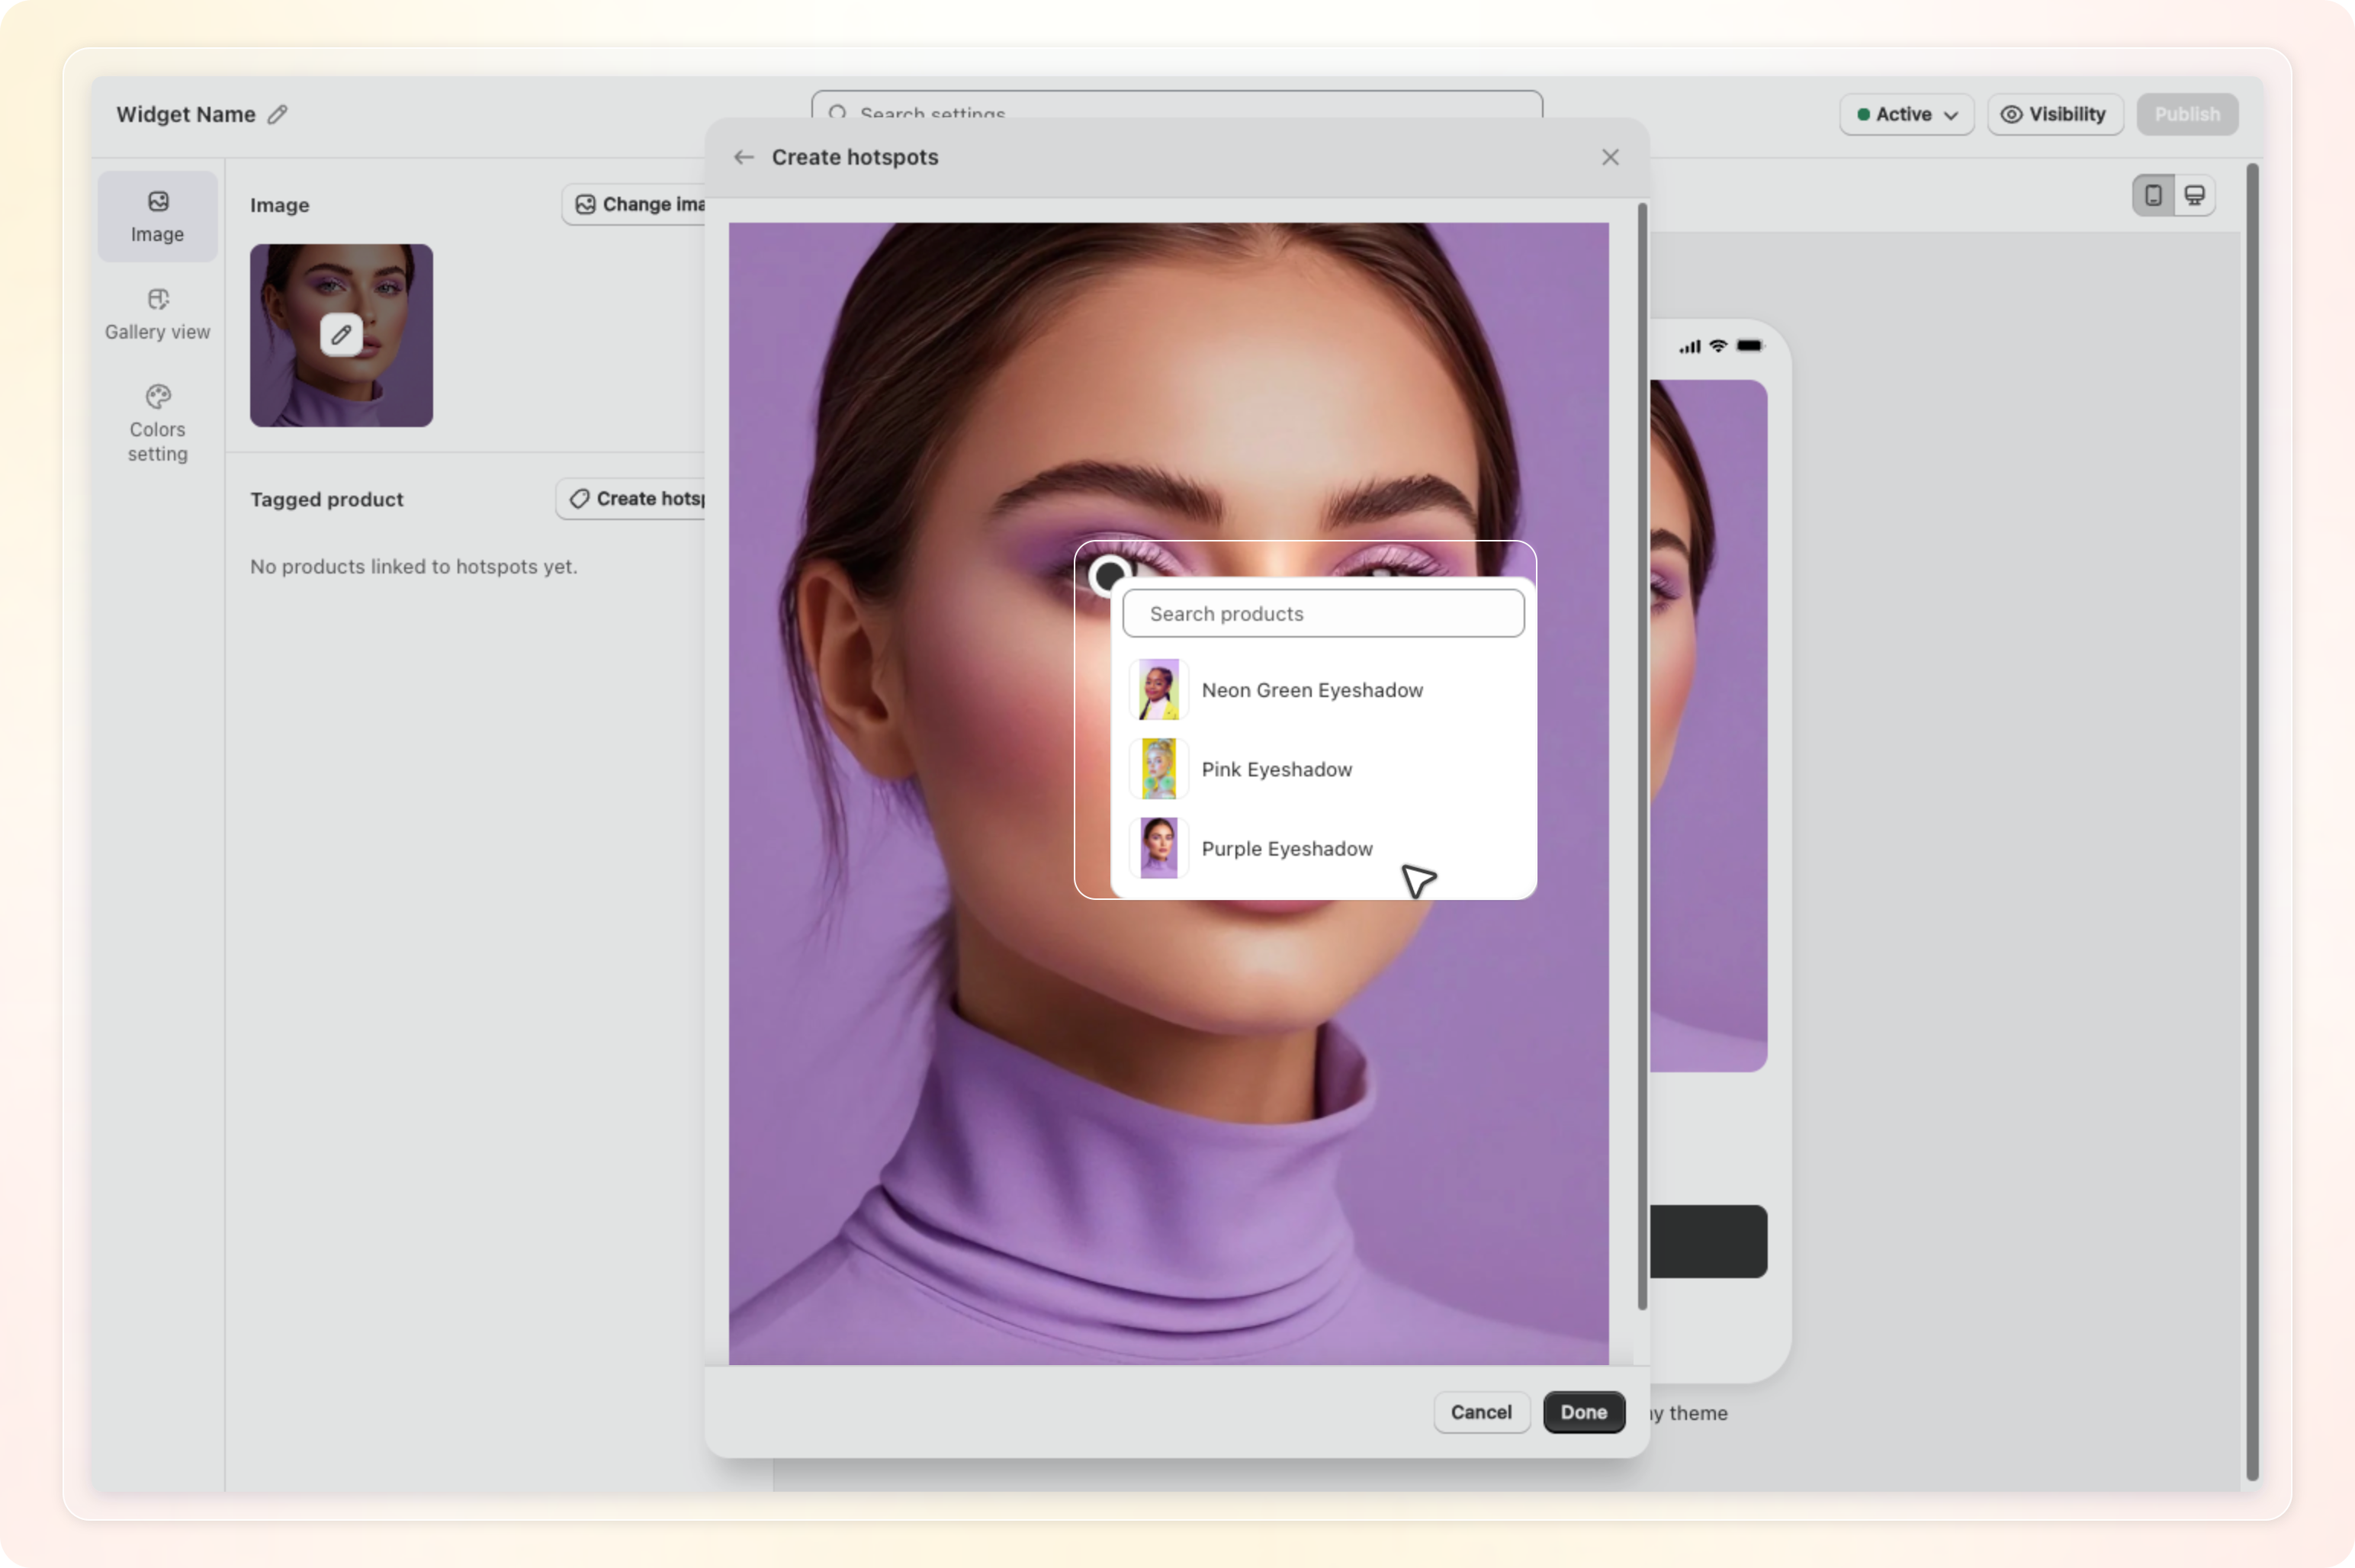This screenshot has height=1568, width=2355.
Task: Select Neon Green Eyeshadow product
Action: [1323, 690]
